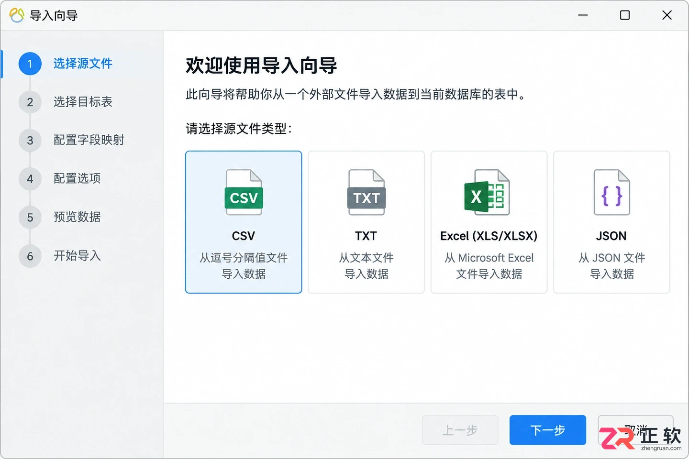Pick the JSON braces file icon
The height and width of the screenshot is (459, 689).
coord(611,192)
